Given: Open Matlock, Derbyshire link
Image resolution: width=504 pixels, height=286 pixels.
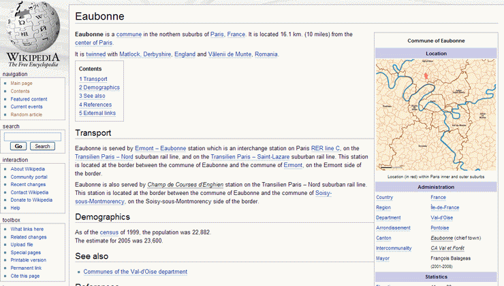Looking at the screenshot, I should 145,54.
